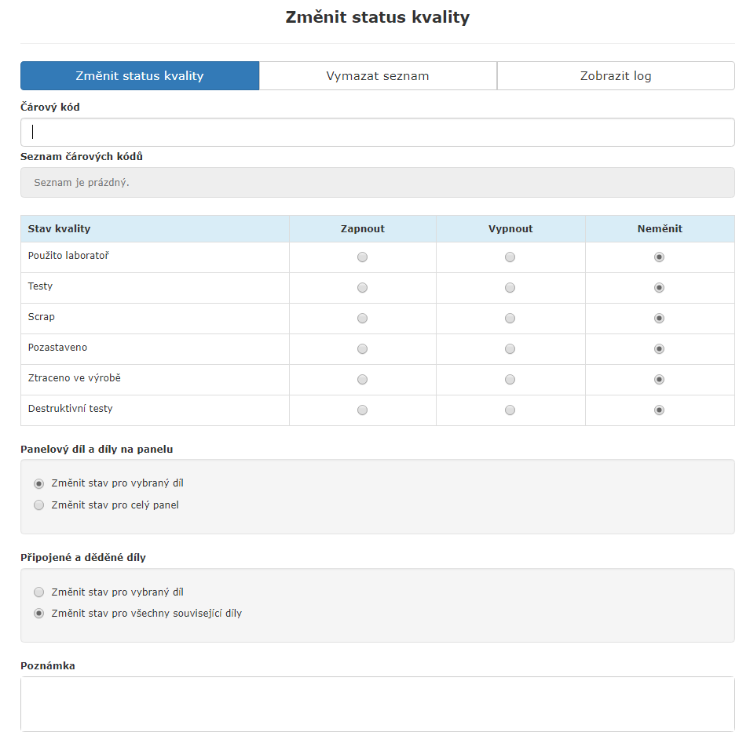
Task: Select Změnit stav pro celý panel
Action: point(39,505)
